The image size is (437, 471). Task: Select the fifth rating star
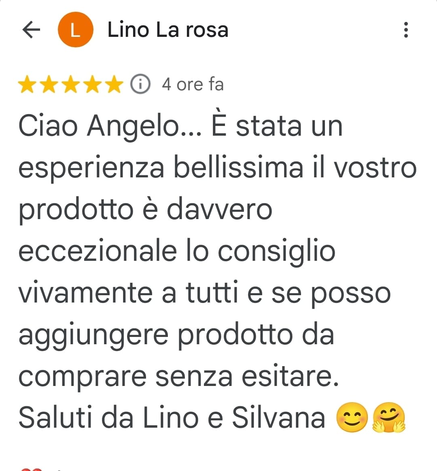point(115,84)
